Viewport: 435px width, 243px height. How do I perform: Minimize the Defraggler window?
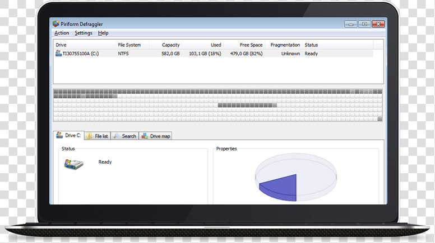(351, 24)
